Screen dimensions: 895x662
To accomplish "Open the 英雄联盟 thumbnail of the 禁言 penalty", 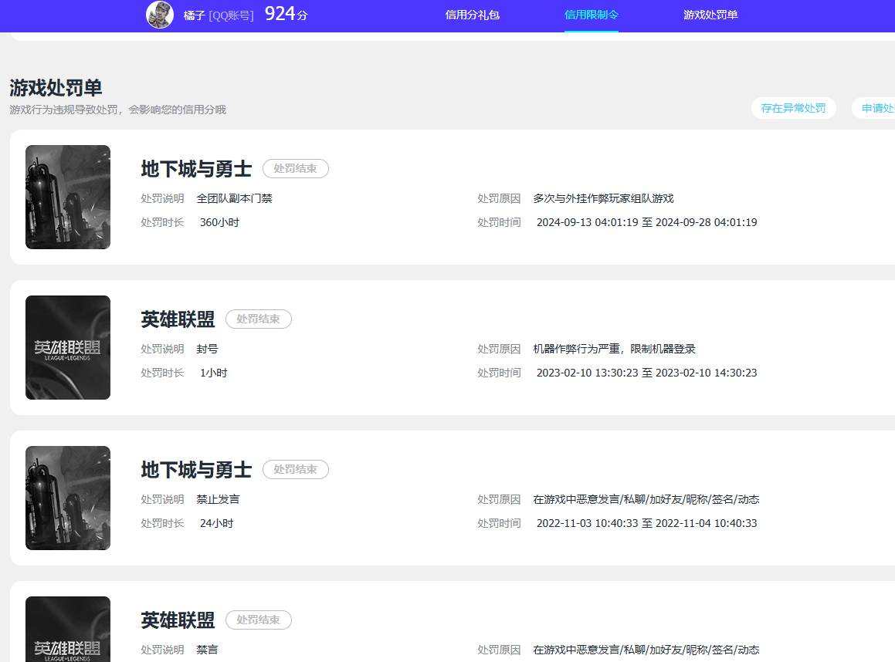I will click(x=68, y=629).
